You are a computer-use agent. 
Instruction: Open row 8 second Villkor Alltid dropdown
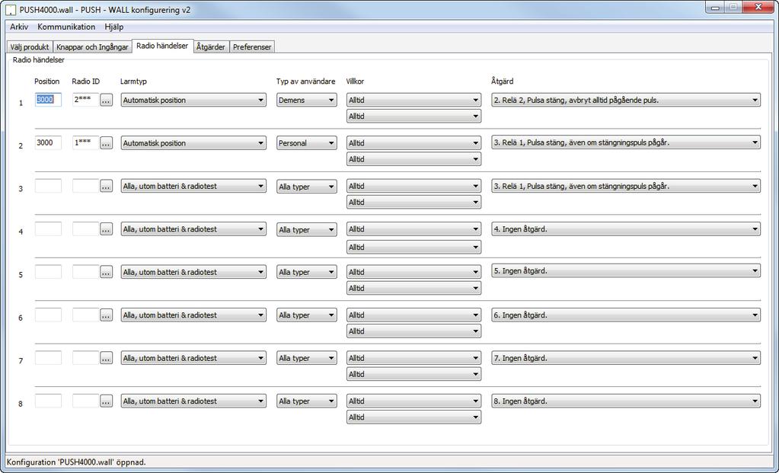tap(413, 417)
